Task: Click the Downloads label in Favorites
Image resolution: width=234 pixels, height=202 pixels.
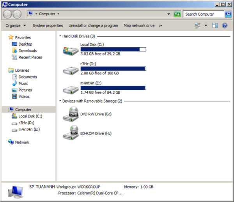Action: tap(28, 51)
